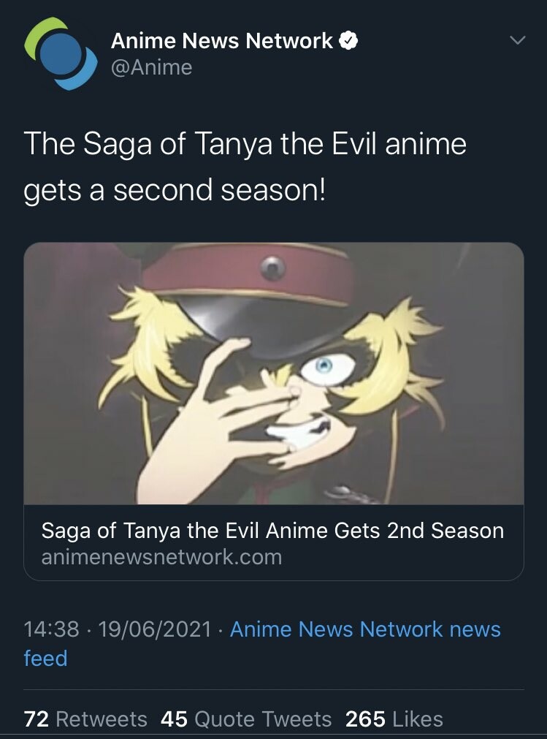Image resolution: width=547 pixels, height=739 pixels.
Task: Open the 'Saga of Tanya the Evil Anime Gets 2nd Season' headline
Action: 272,530
